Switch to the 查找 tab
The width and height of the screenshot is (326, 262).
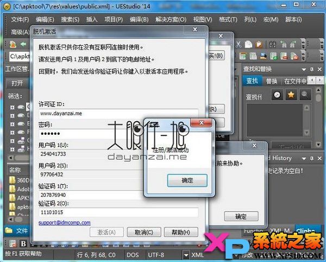coord(252,81)
